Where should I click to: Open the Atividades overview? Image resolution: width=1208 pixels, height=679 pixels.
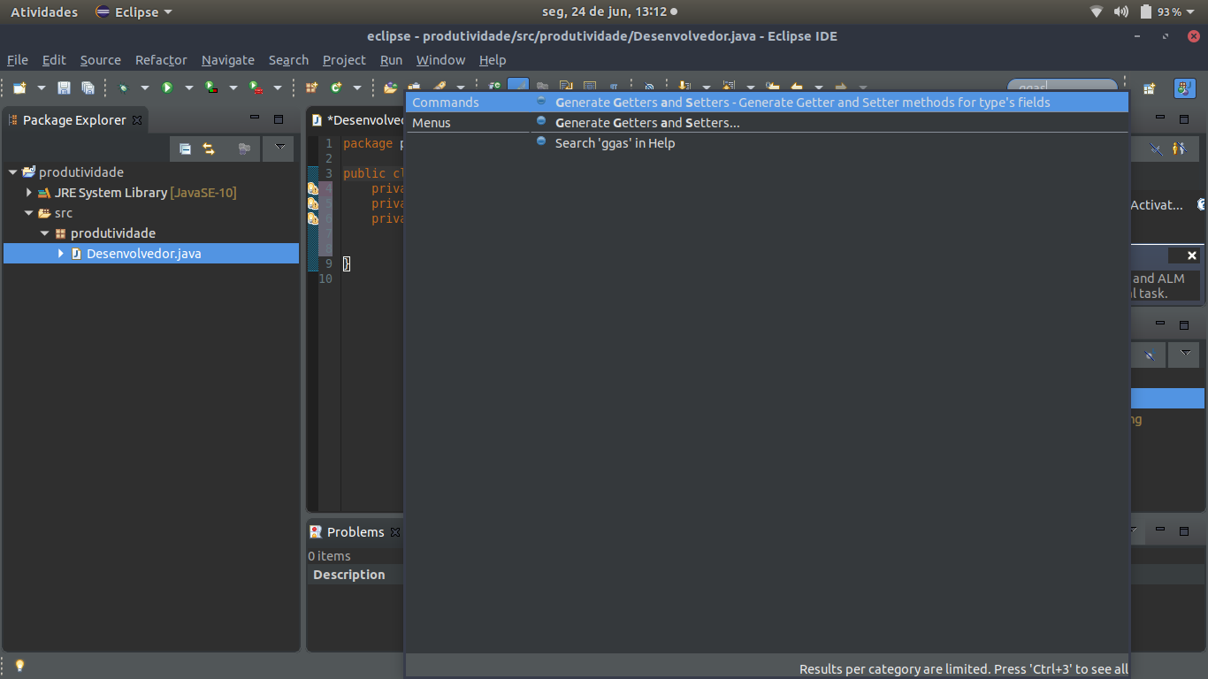[x=44, y=11]
